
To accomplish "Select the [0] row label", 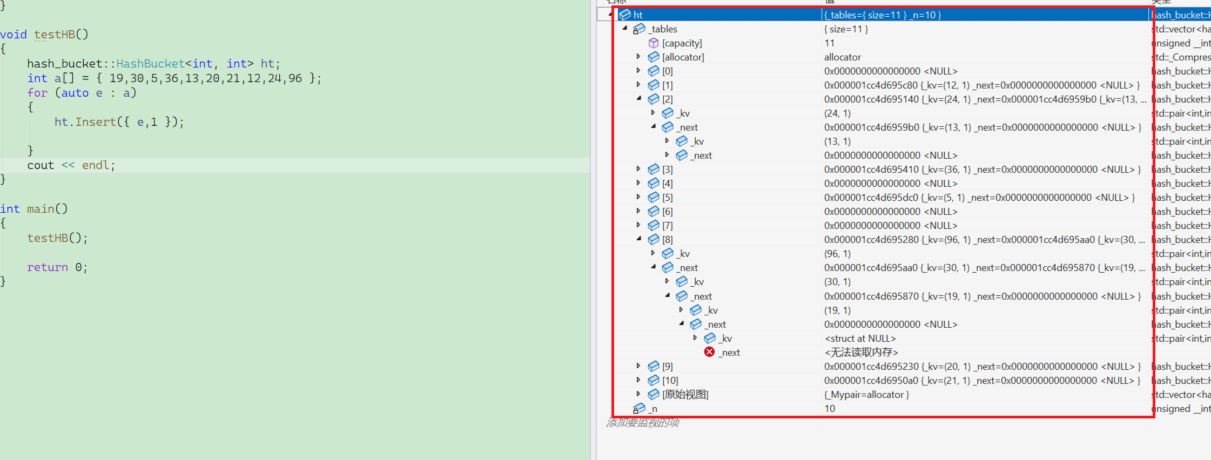I will coord(668,71).
